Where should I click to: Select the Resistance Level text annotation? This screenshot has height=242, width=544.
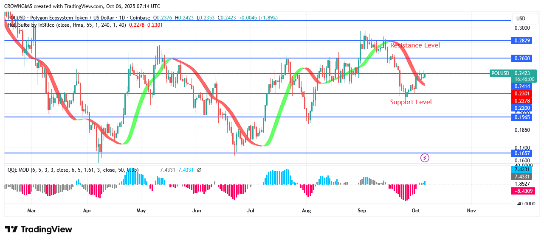pyautogui.click(x=415, y=45)
